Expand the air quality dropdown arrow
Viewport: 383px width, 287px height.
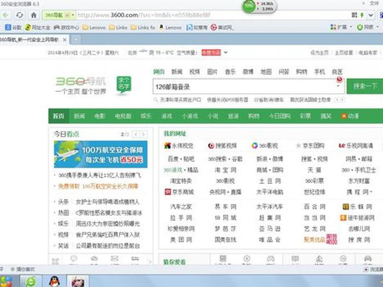click(225, 52)
